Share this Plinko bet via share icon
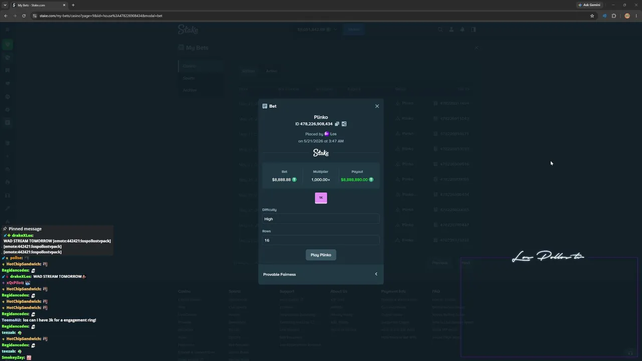The height and width of the screenshot is (361, 642). (x=344, y=124)
